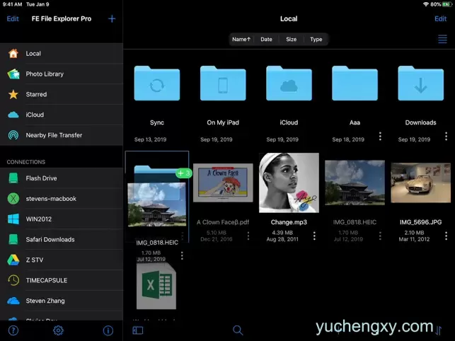Sort files by Date
The height and width of the screenshot is (341, 455).
tap(266, 39)
